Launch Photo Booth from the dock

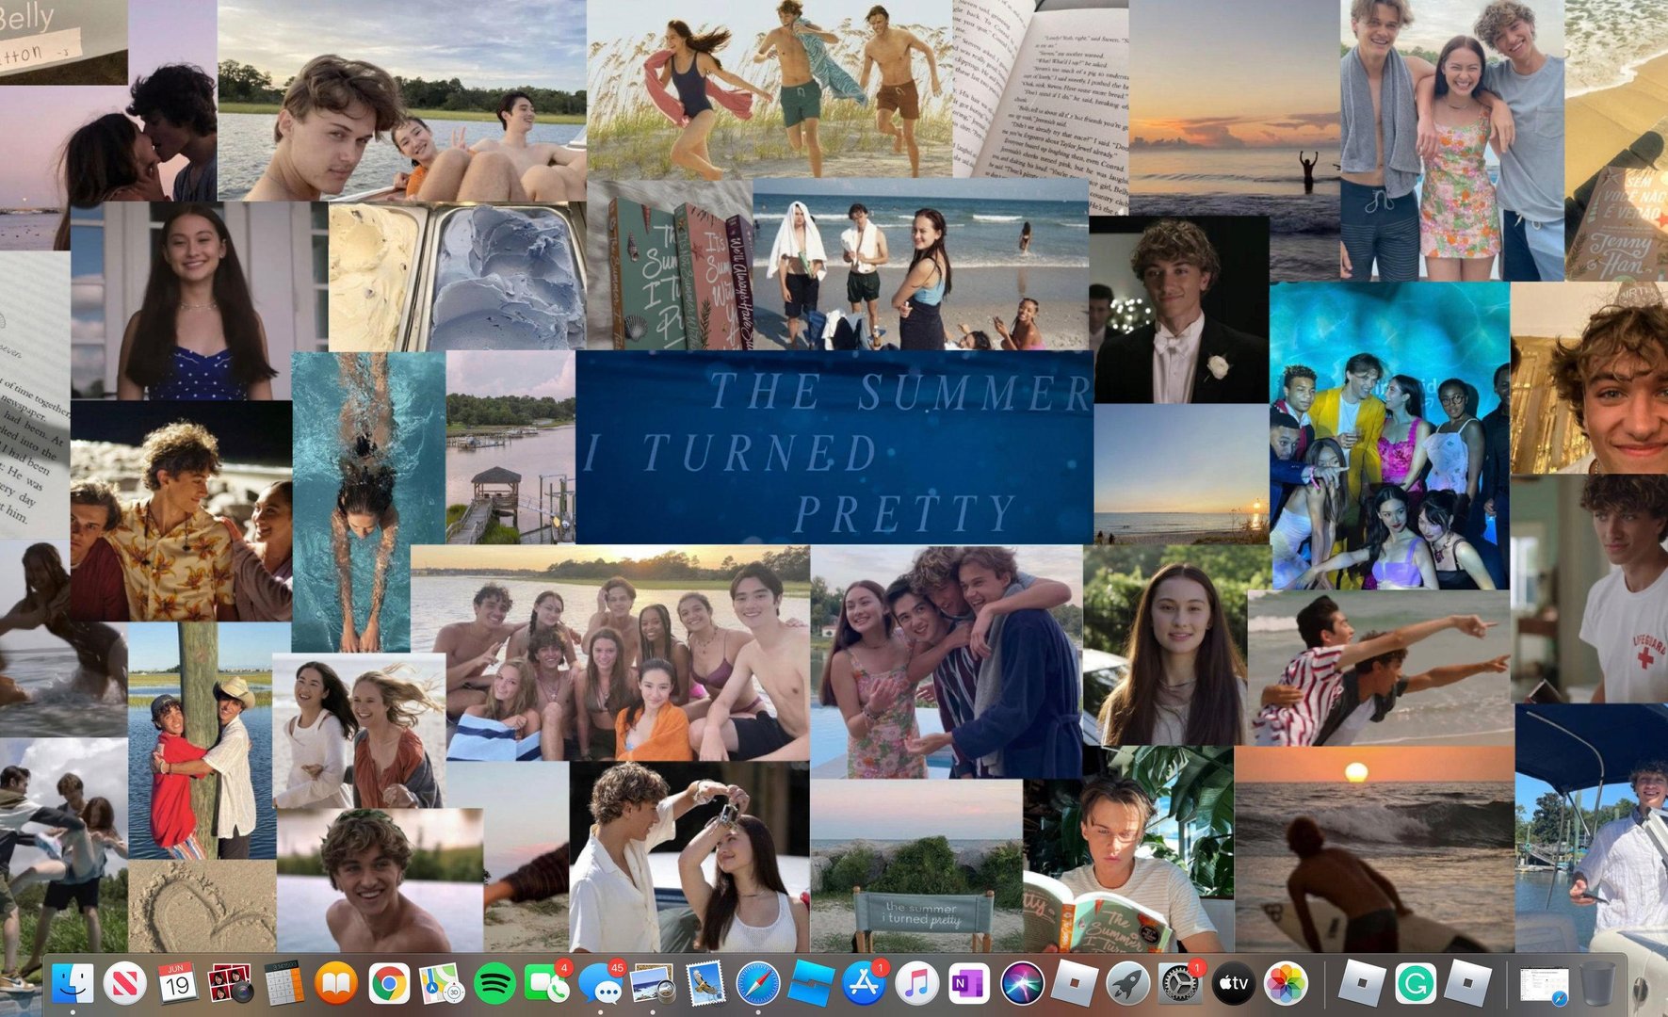(229, 985)
